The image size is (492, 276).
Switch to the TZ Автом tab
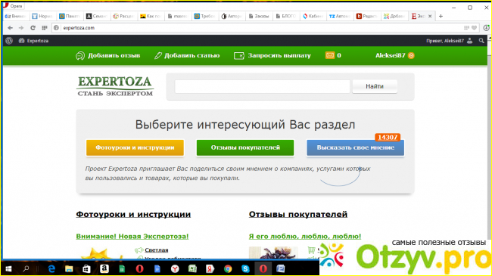(340, 16)
